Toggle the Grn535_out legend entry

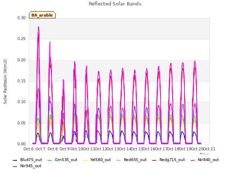pyautogui.click(x=62, y=160)
